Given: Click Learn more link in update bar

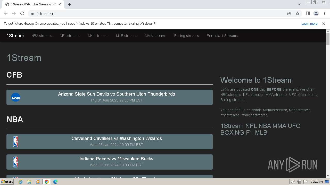Looking at the screenshot, I should click(x=309, y=23).
